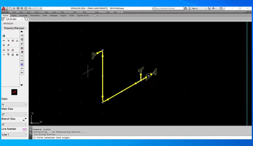
Task: Click the Save As icon in quick access toolbar
Action: pyautogui.click(x=21, y=8)
